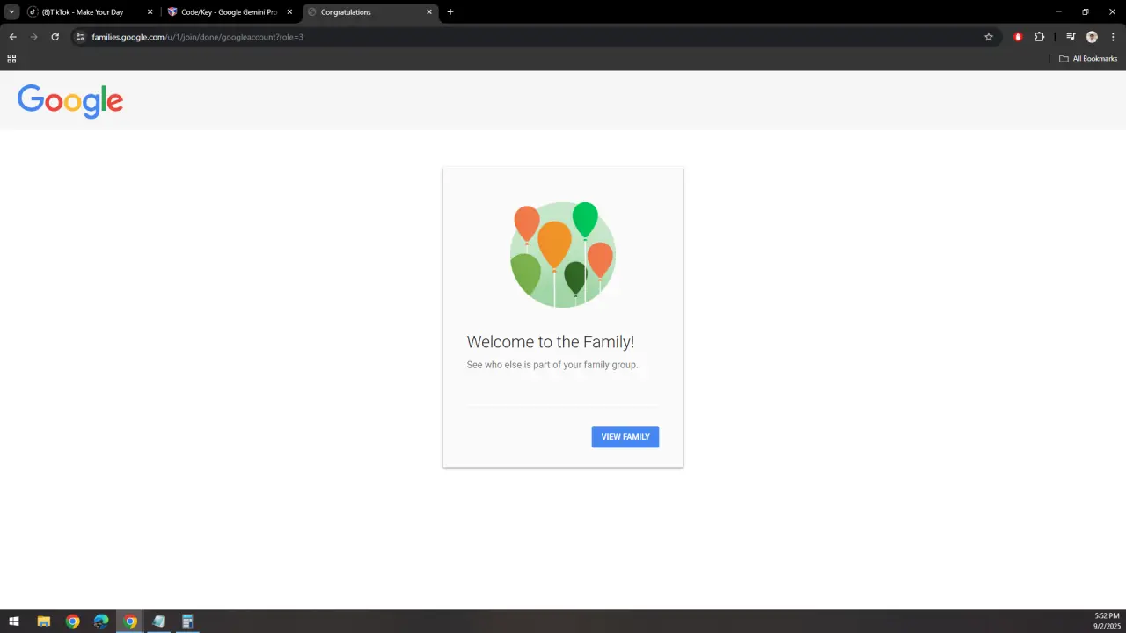Click the disabled forward arrow

pos(33,37)
